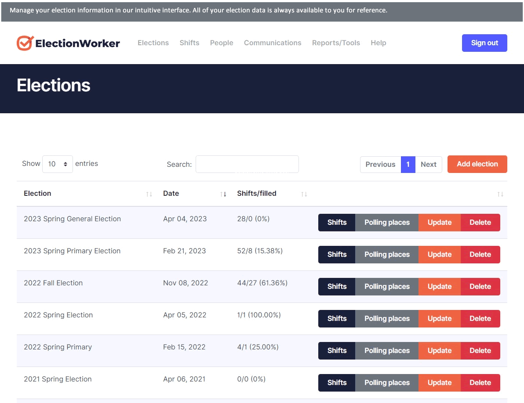The width and height of the screenshot is (524, 403).
Task: Select page 1 in pagination
Action: click(408, 165)
